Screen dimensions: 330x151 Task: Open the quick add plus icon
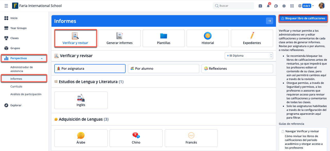coord(260,6)
